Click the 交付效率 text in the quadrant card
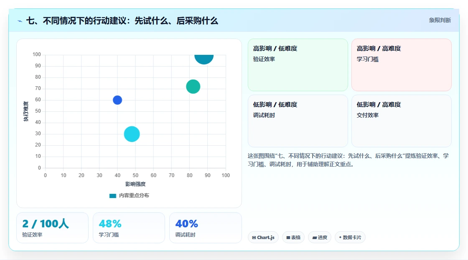This screenshot has height=260, width=468. 367,115
